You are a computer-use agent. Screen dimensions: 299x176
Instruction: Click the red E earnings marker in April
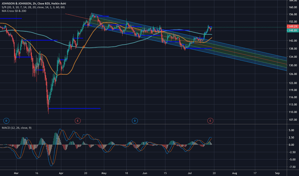point(78,121)
